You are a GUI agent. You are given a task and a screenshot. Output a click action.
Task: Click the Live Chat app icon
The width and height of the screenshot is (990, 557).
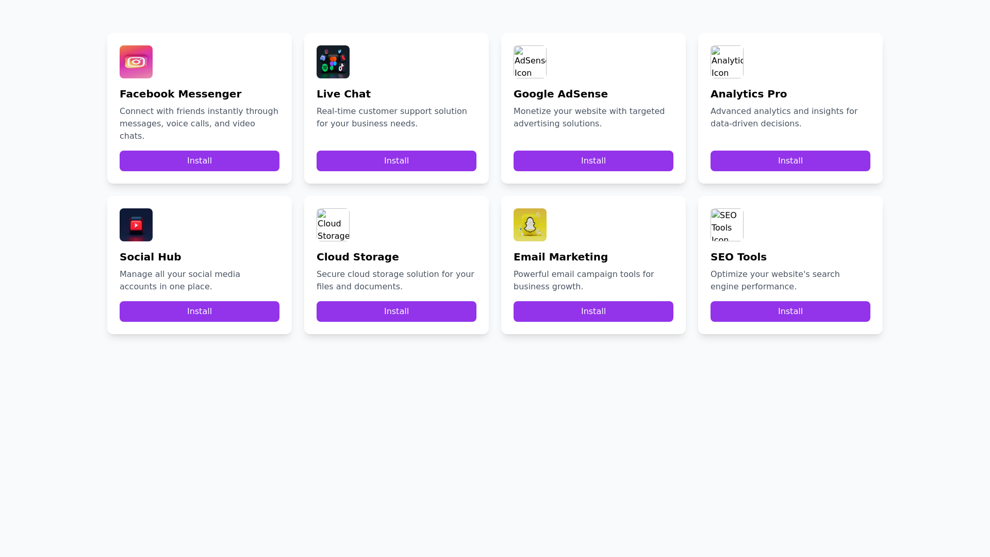pos(333,62)
